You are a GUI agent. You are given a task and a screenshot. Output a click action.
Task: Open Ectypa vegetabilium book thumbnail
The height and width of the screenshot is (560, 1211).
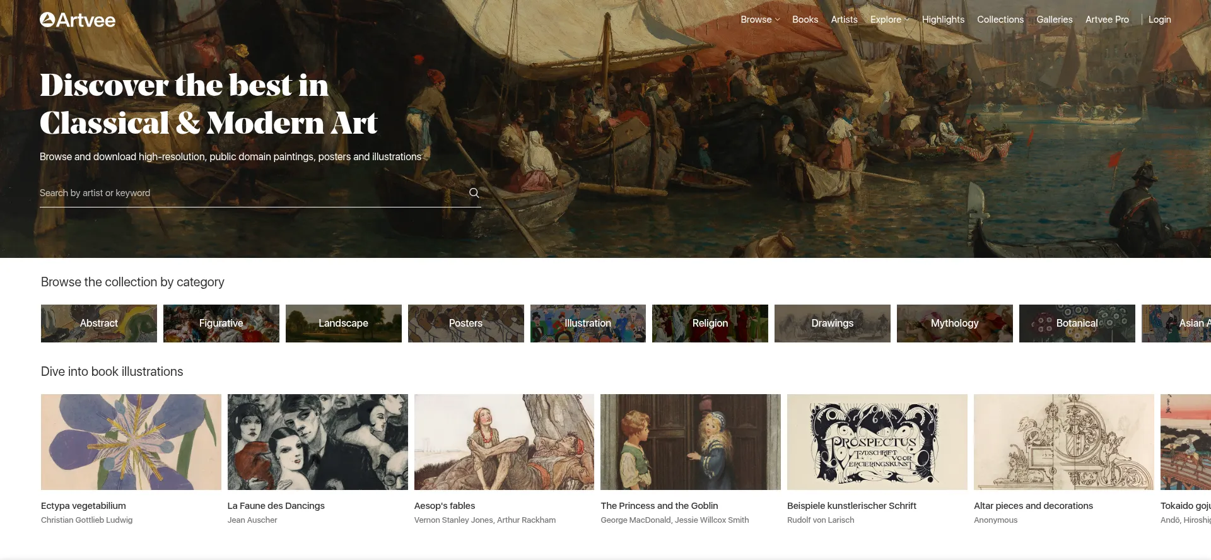[131, 442]
